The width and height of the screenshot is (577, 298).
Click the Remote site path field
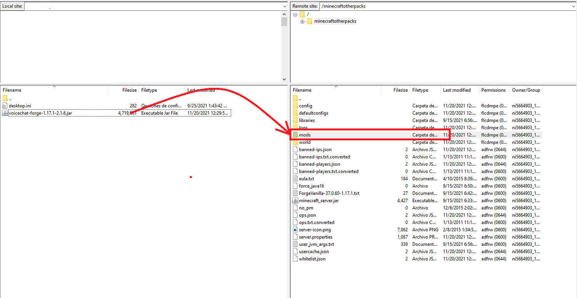446,6
